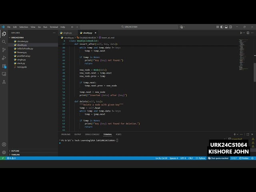Open the Terminal menu
Image resolution: width=256 pixels, height=192 pixels.
tap(54, 27)
